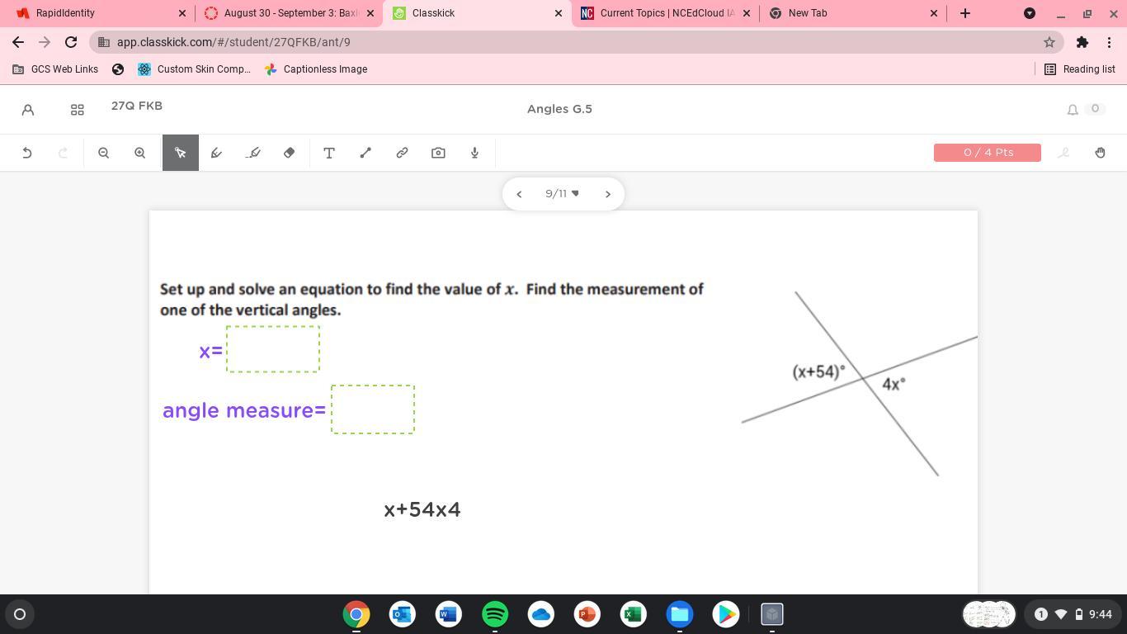
Task: Close the Classkick browser tab
Action: coord(559,13)
